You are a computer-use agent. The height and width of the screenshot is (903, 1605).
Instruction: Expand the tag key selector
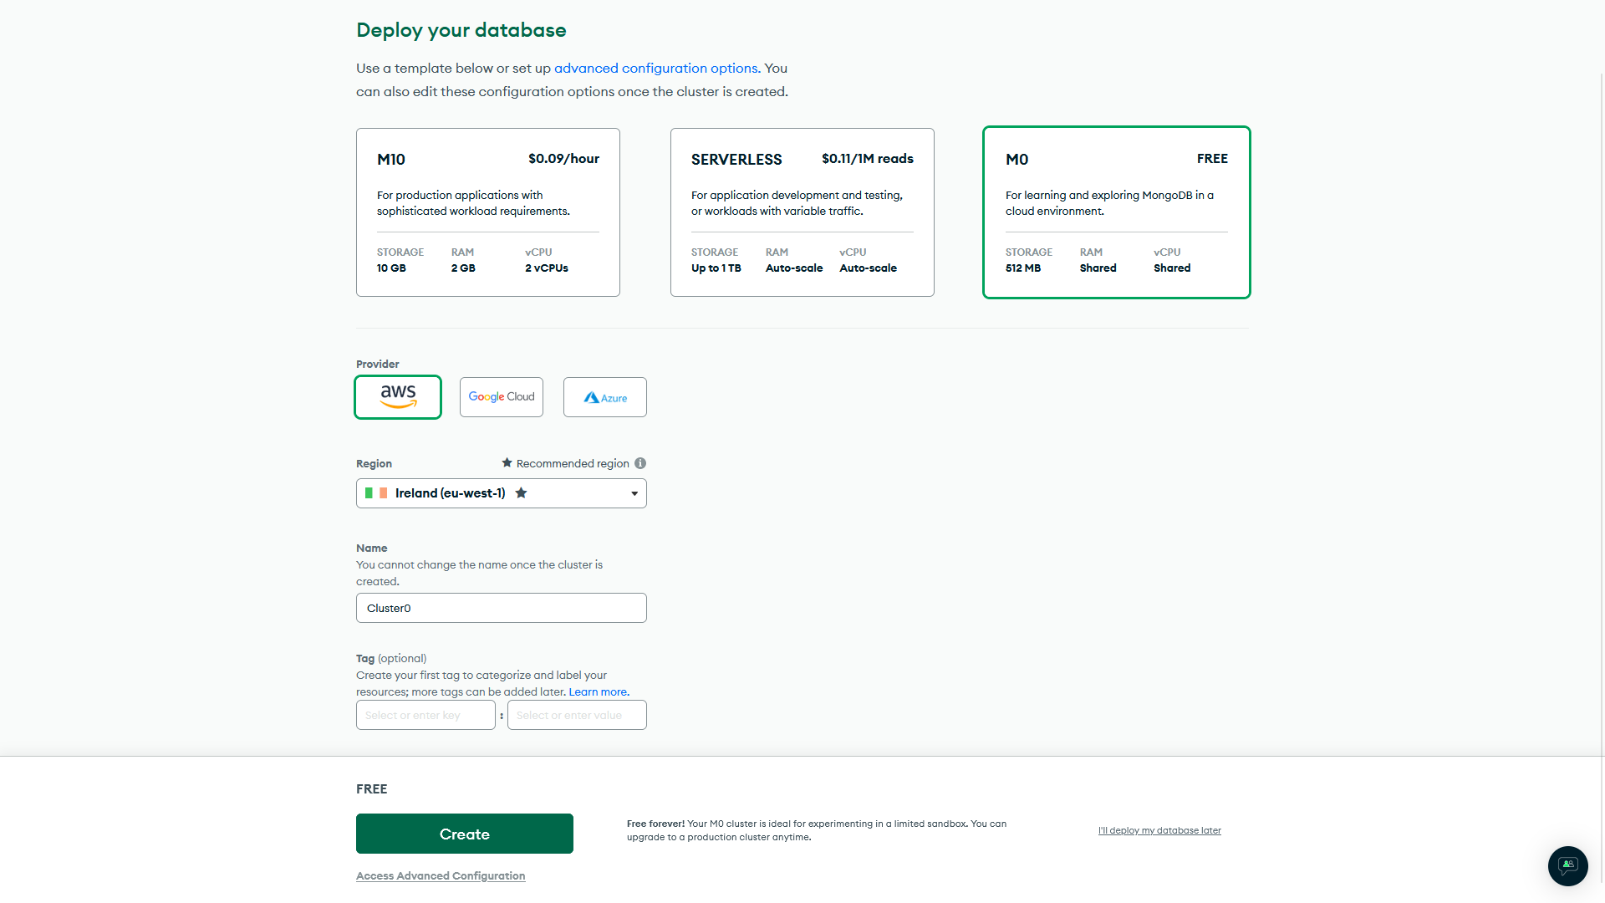tap(425, 715)
